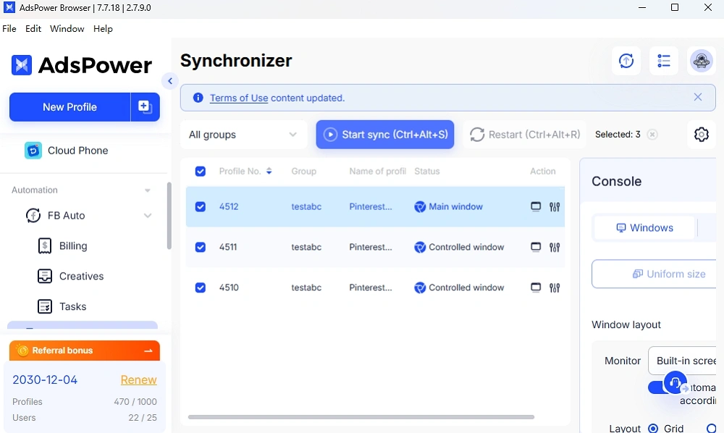724x433 pixels.
Task: Click the update refresh icon in header
Action: (x=626, y=61)
